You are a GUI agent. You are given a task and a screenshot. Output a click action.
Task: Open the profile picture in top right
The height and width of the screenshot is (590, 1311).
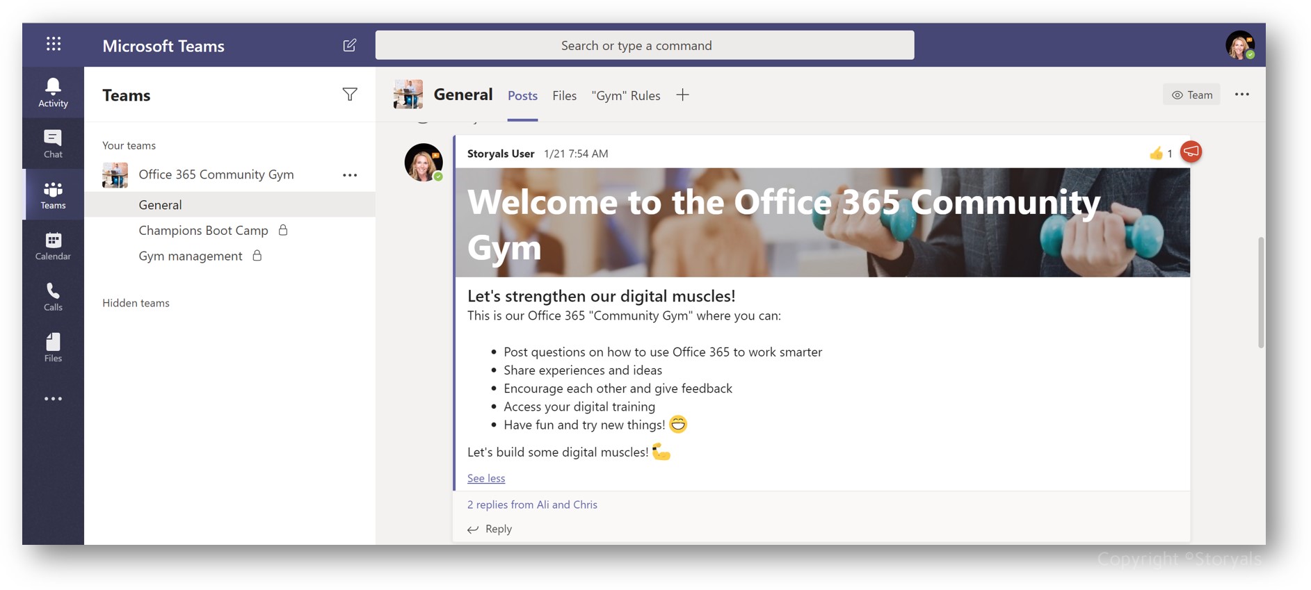[1239, 45]
